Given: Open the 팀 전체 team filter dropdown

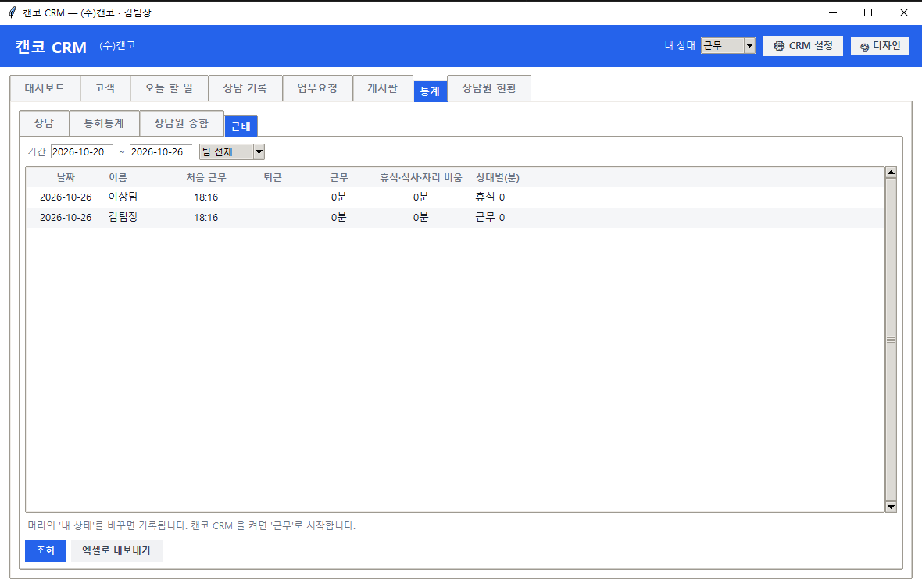Looking at the screenshot, I should click(232, 151).
